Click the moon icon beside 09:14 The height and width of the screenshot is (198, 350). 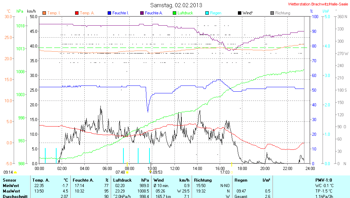coord(15,172)
